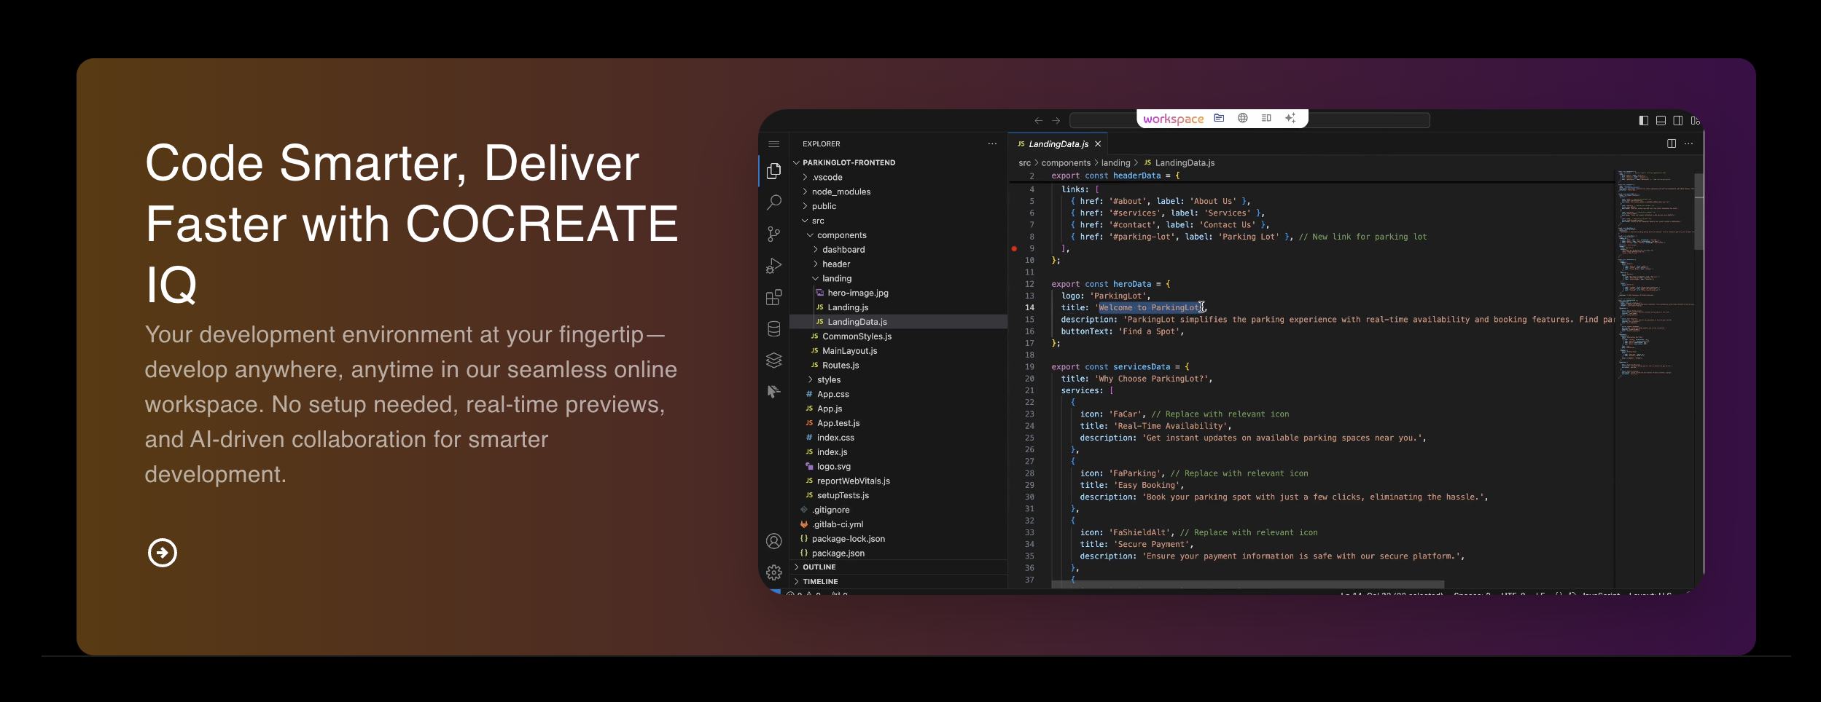The image size is (1821, 702).
Task: Select LandingData.js in the explorer tree
Action: (x=899, y=322)
